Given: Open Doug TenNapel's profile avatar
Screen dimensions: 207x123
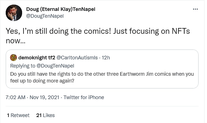Looking at the screenshot, I should click(x=14, y=13).
